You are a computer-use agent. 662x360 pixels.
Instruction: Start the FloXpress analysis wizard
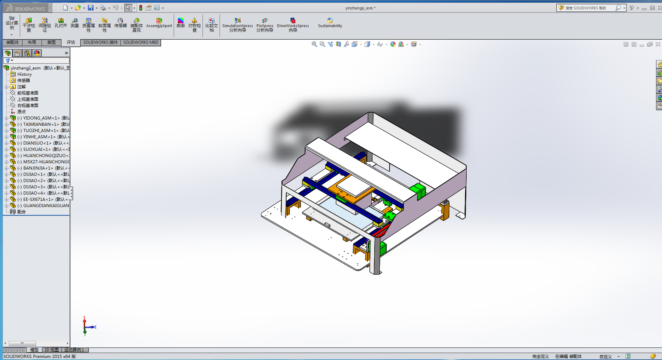(265, 25)
